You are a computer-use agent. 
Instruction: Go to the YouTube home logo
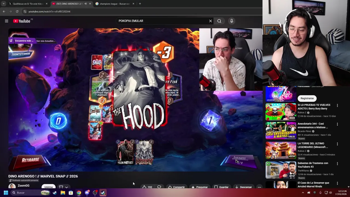click(22, 21)
